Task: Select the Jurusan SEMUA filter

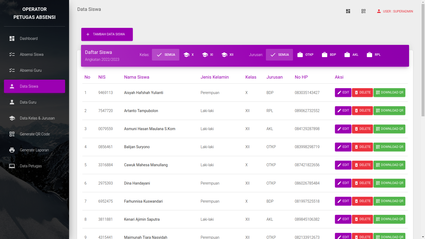Action: click(279, 55)
